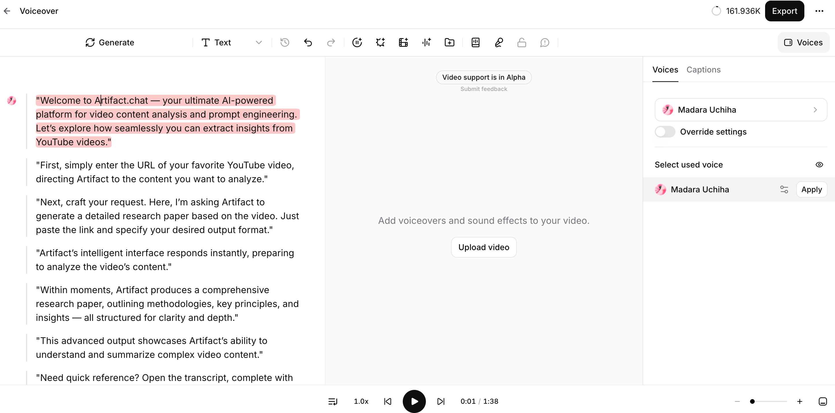The image size is (835, 413).
Task: Click the lock icon in toolbar
Action: [x=522, y=42]
